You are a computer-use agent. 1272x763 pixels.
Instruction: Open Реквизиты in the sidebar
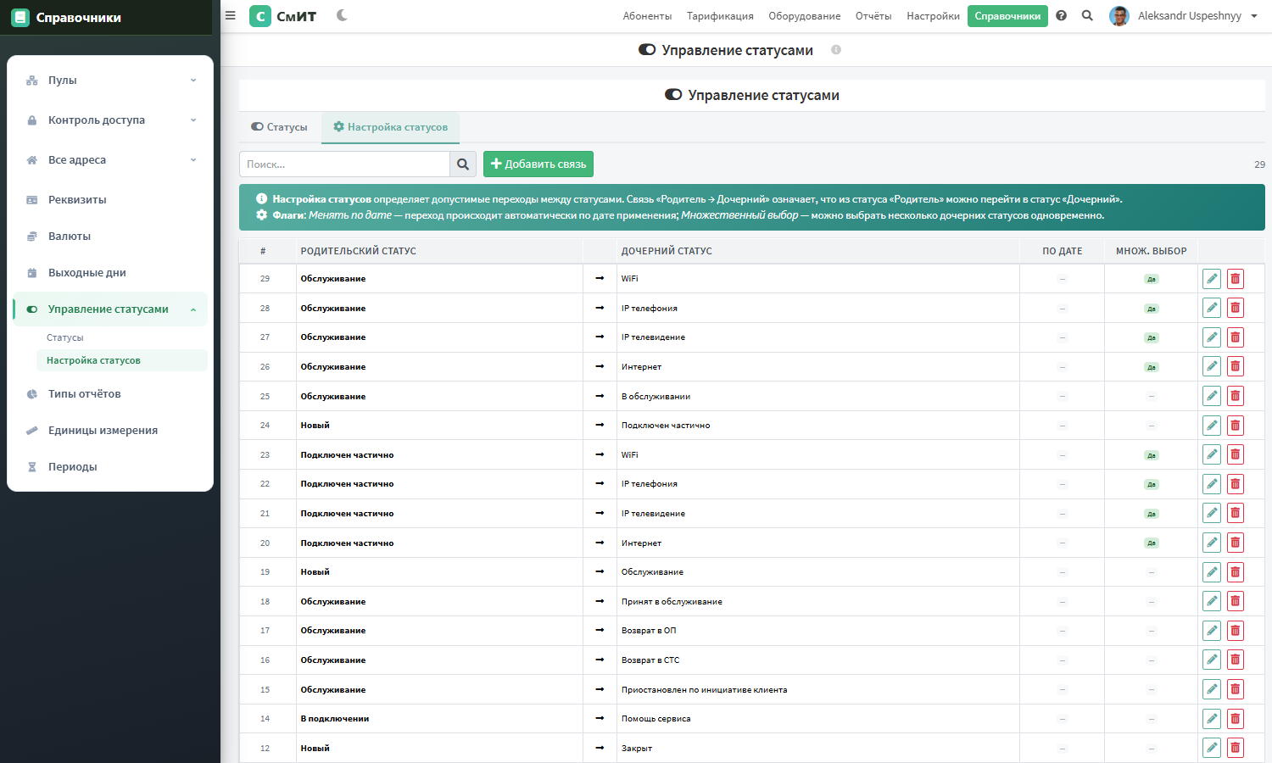click(x=110, y=200)
